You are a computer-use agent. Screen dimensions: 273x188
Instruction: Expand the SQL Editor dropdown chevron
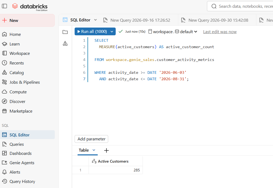(95, 20)
